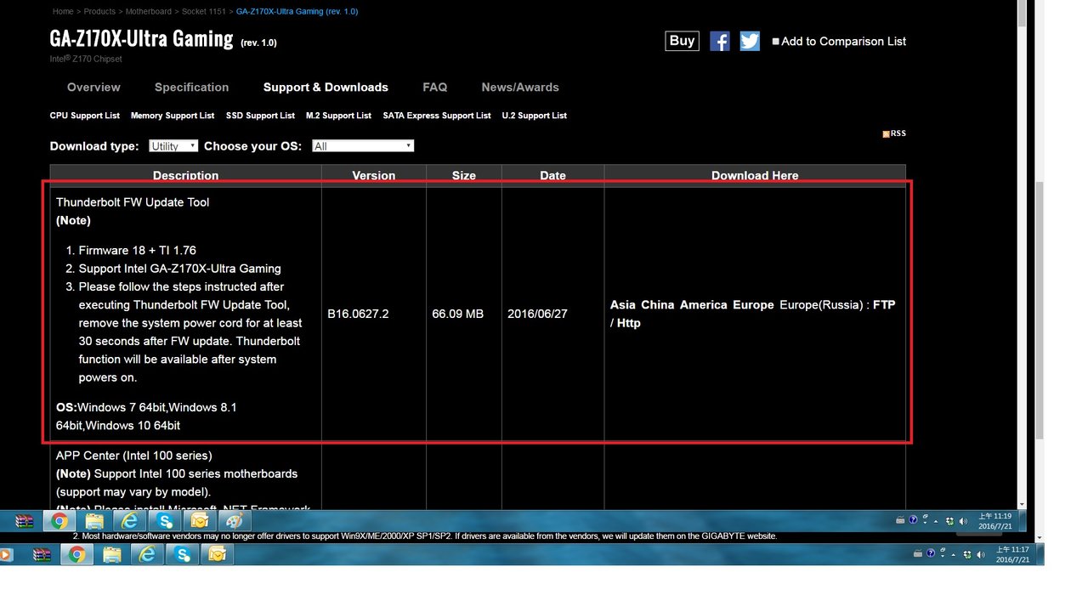Click the America download link
Viewport: 1088px width, 612px height.
701,305
